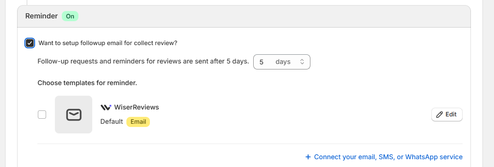Click the Default label under WiserReviews

tap(112, 122)
